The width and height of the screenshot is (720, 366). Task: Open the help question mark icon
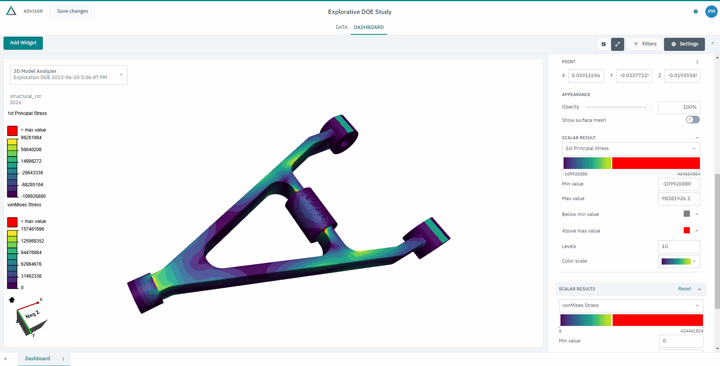point(696,12)
